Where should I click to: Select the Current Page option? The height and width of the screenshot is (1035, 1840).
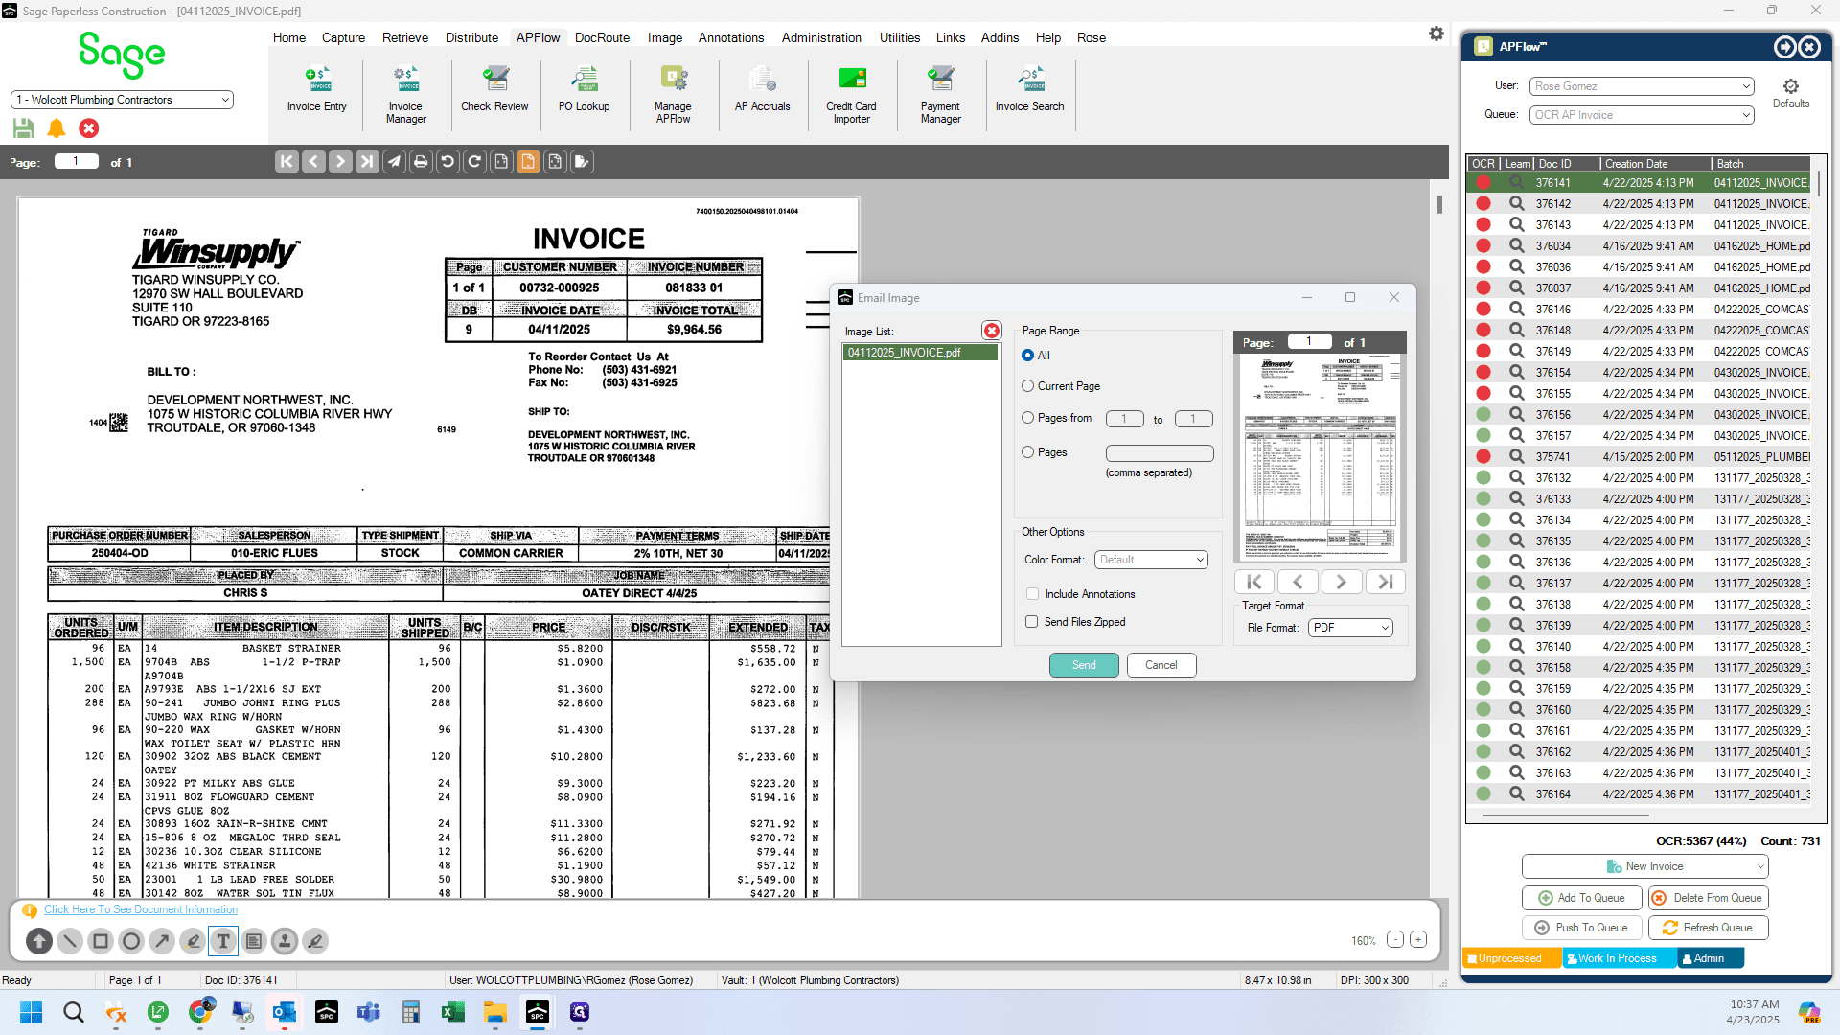tap(1028, 386)
